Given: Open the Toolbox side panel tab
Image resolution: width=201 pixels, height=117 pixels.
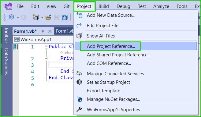Looking at the screenshot, I should [6, 35].
